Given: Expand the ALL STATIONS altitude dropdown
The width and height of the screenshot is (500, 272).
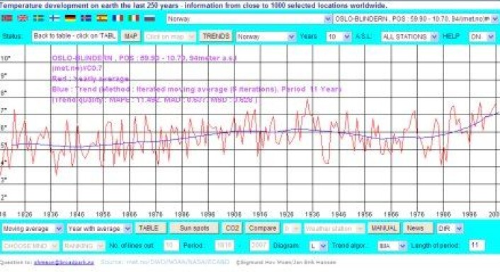Looking at the screenshot, I should (x=409, y=37).
